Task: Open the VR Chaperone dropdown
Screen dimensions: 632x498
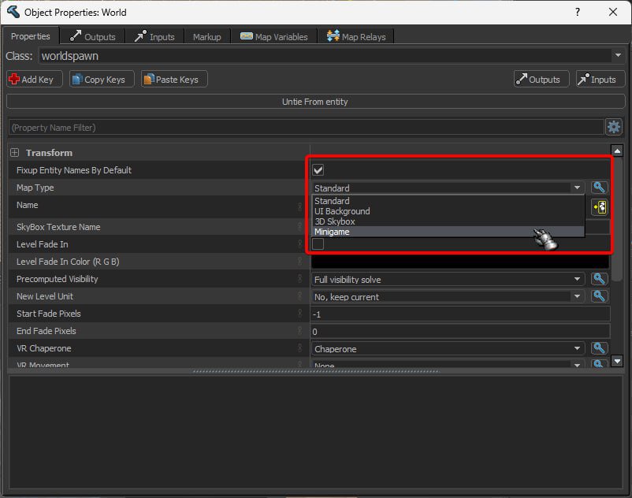Action: tap(448, 348)
